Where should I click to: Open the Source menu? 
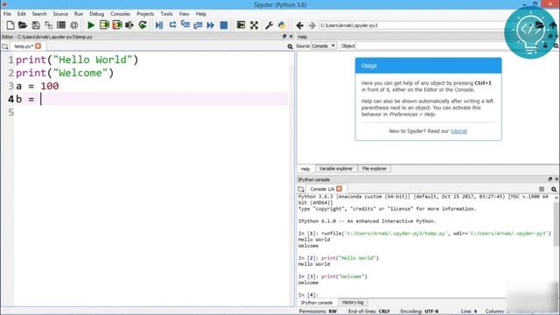60,14
